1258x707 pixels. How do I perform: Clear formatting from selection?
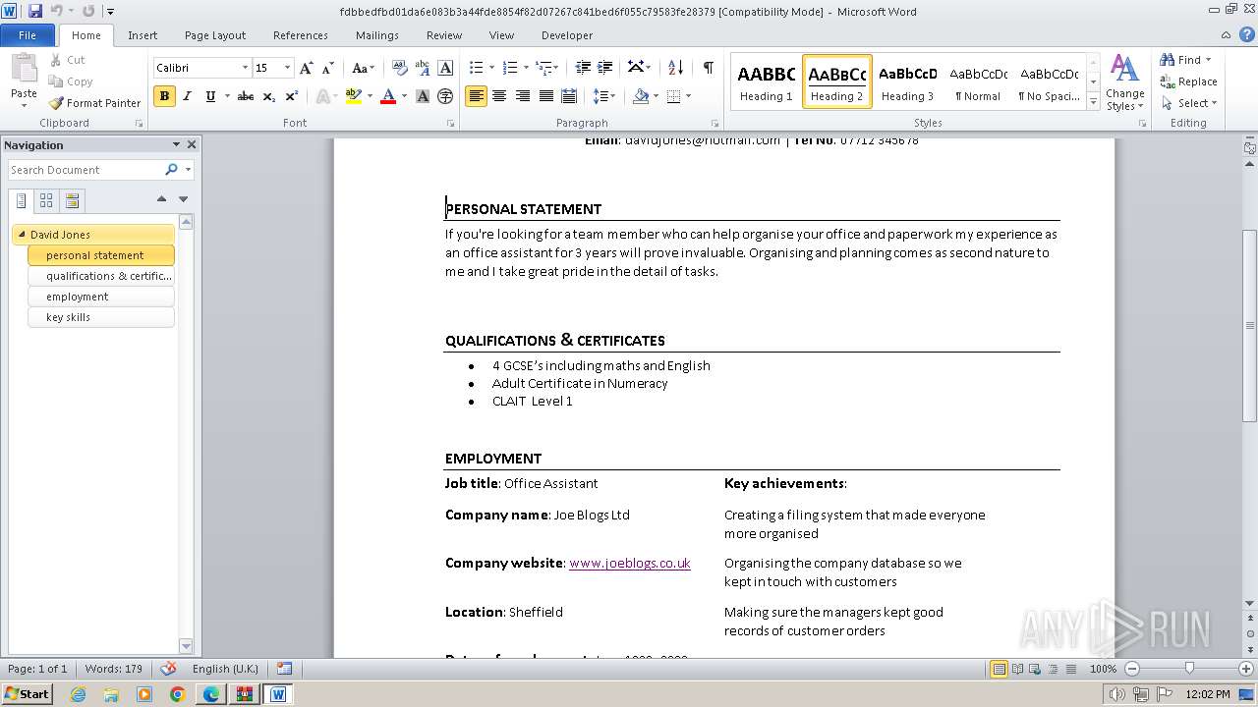pyautogui.click(x=400, y=68)
